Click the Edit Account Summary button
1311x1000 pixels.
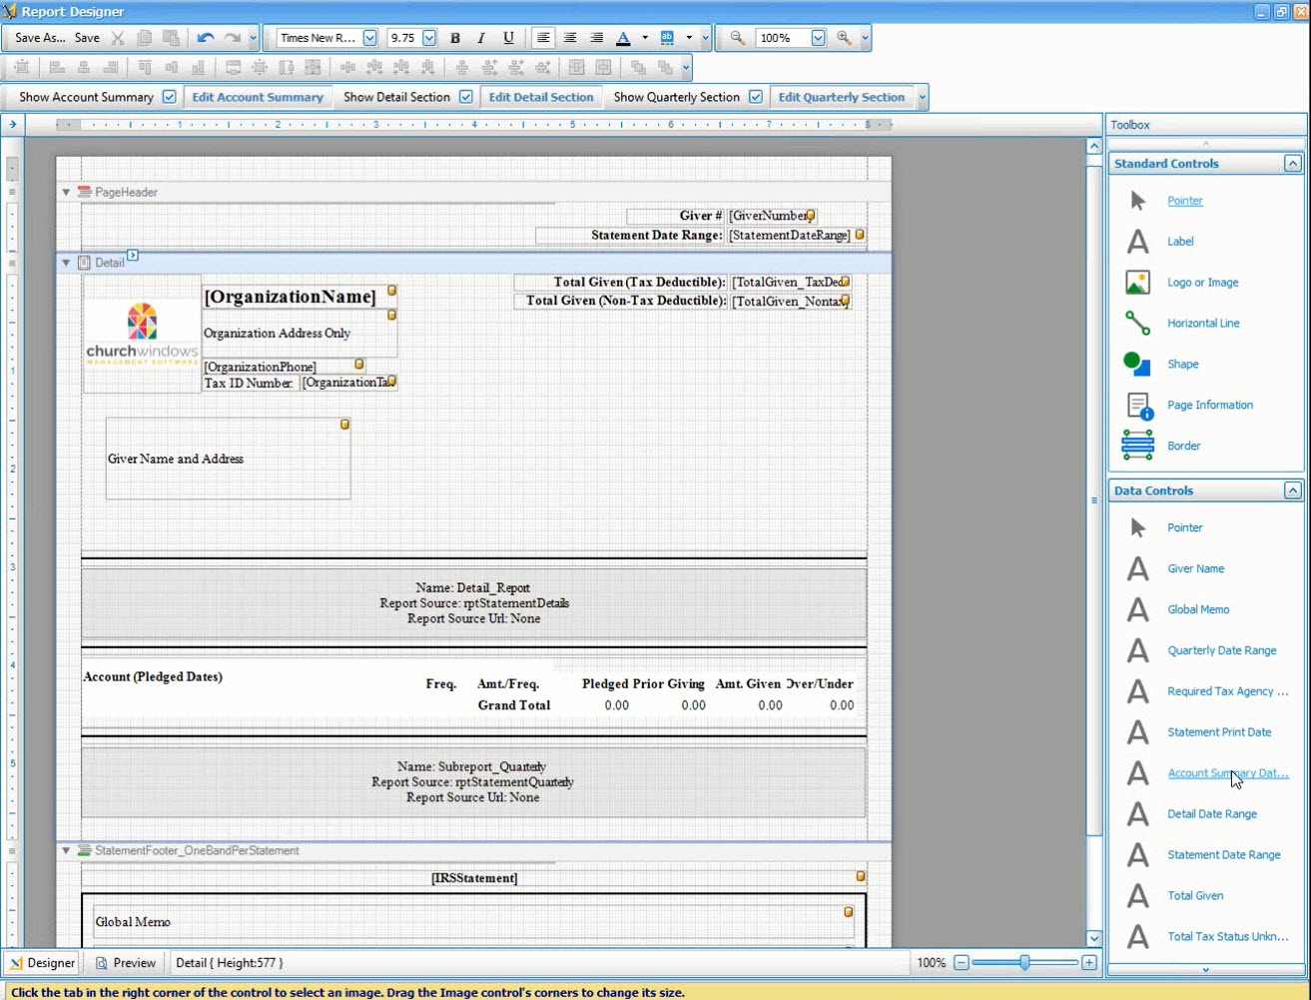tap(258, 97)
